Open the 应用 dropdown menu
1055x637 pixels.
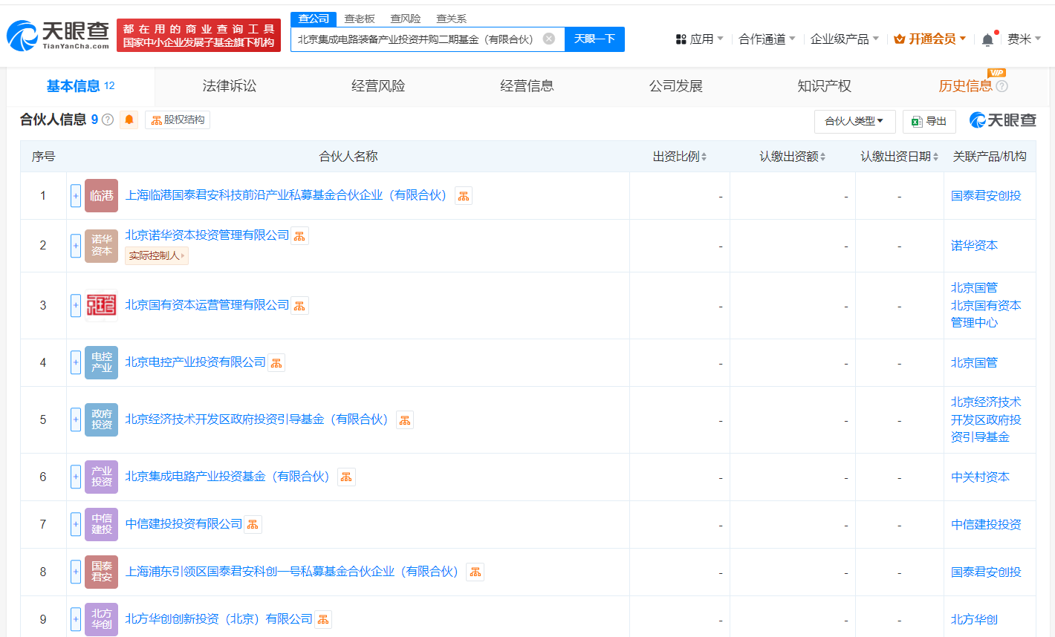699,39
